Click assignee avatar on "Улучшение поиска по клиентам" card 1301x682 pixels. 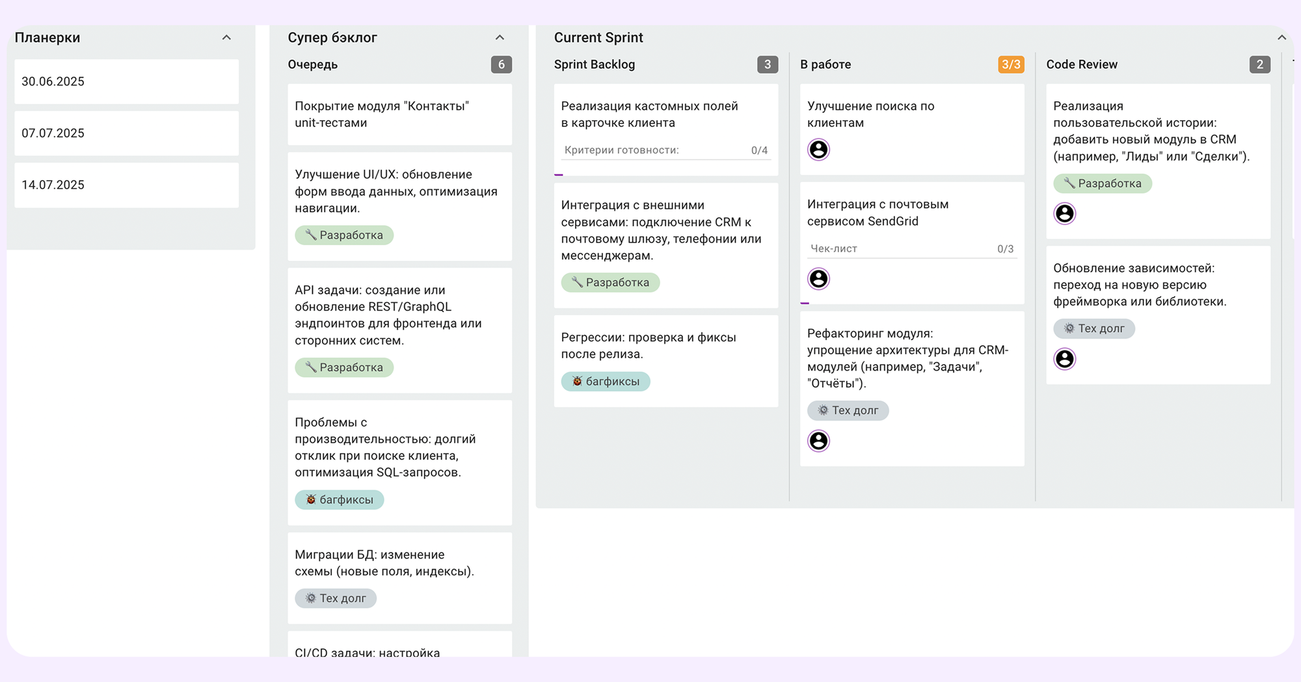(818, 150)
